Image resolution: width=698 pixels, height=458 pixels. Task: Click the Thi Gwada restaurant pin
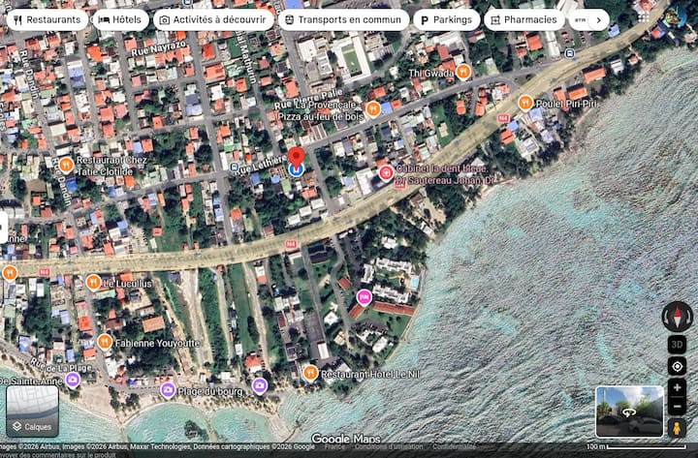click(x=463, y=71)
